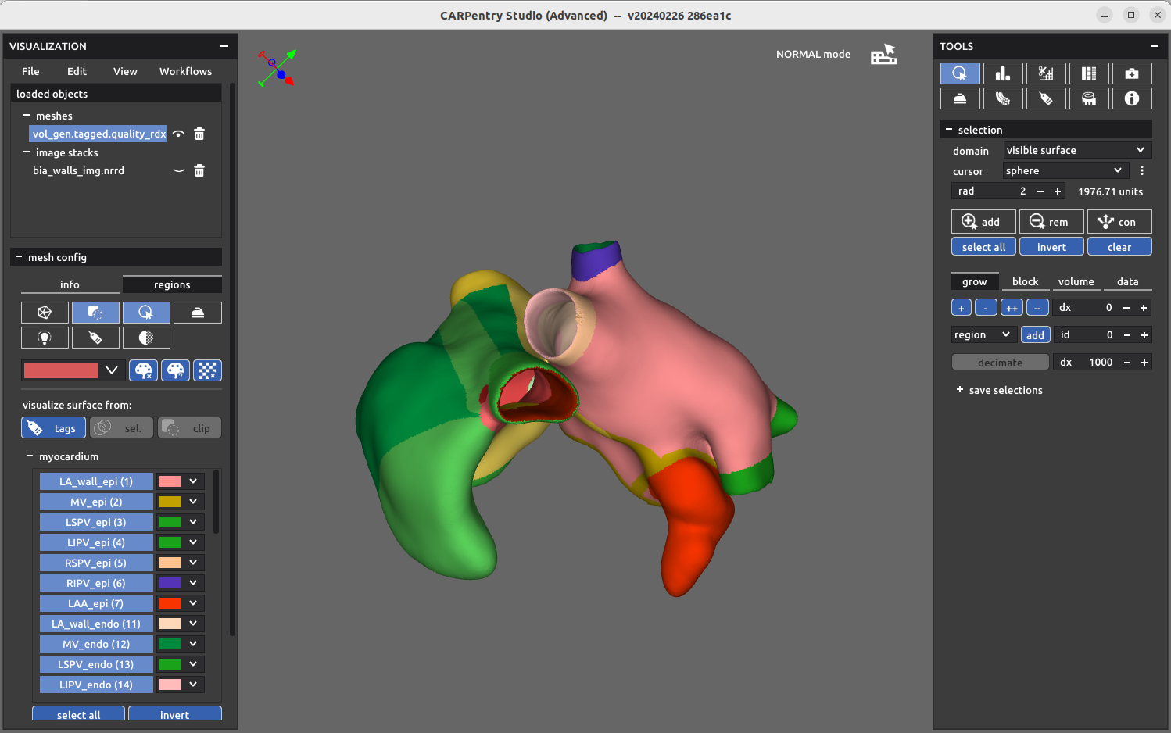Open the domain dropdown showing visible surface
Viewport: 1171px width, 733px height.
(x=1076, y=150)
